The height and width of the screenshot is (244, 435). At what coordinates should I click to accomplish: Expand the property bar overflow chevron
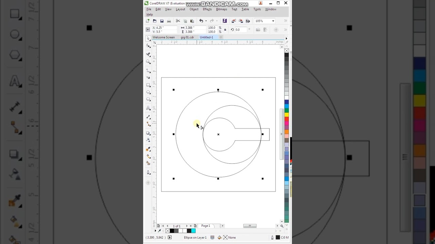pyautogui.click(x=285, y=30)
